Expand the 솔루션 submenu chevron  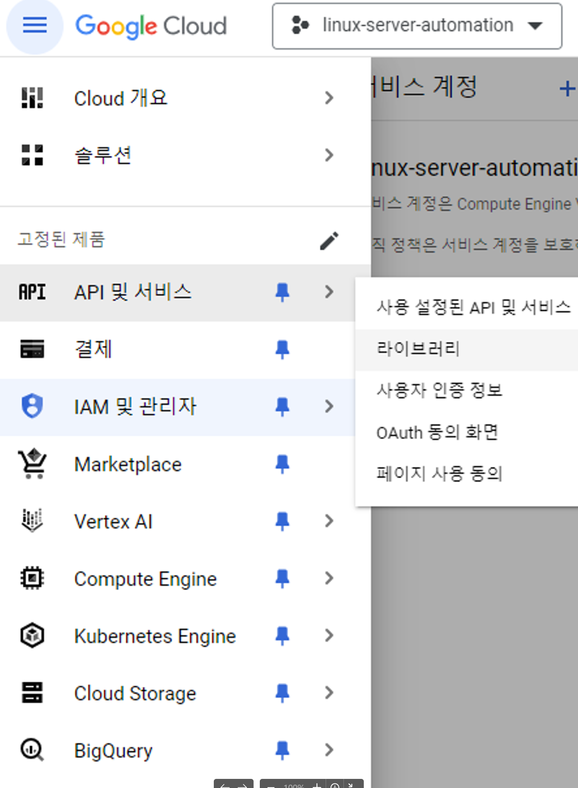329,155
